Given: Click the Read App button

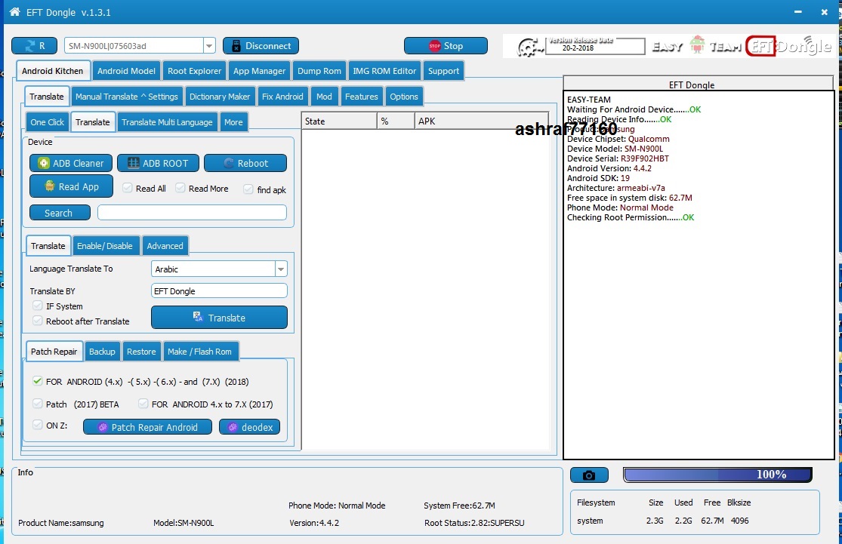Looking at the screenshot, I should click(x=72, y=186).
